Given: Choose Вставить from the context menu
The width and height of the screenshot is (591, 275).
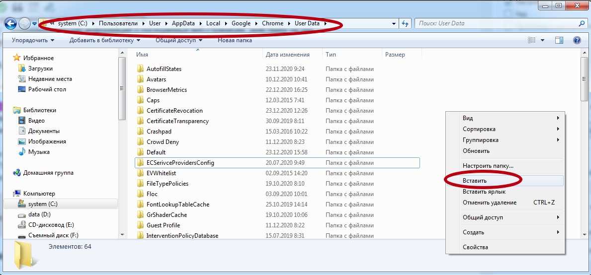Looking at the screenshot, I should tap(475, 181).
